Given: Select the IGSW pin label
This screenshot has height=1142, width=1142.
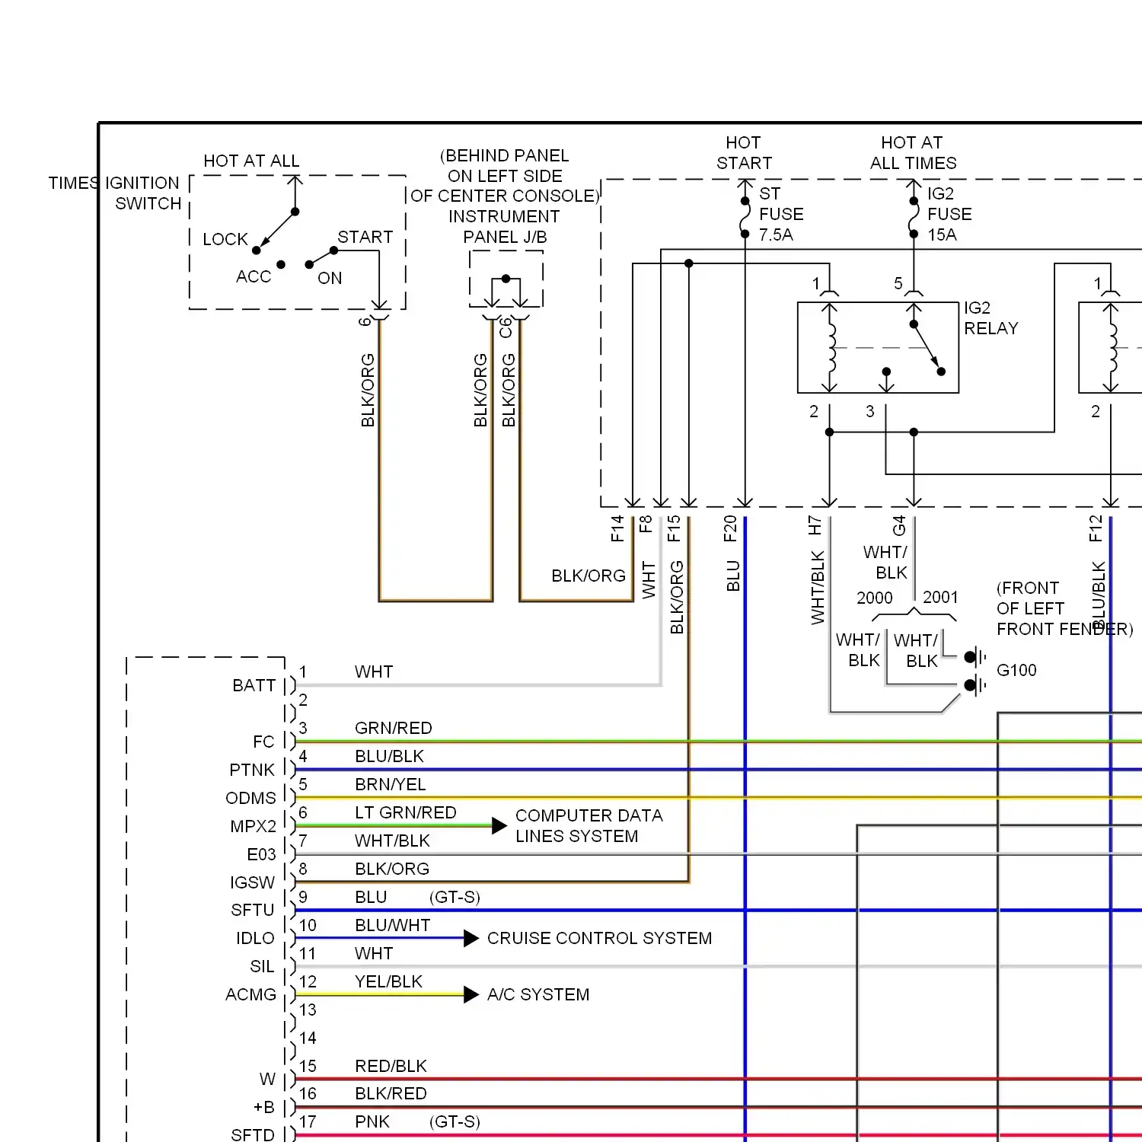Looking at the screenshot, I should coord(252,882).
